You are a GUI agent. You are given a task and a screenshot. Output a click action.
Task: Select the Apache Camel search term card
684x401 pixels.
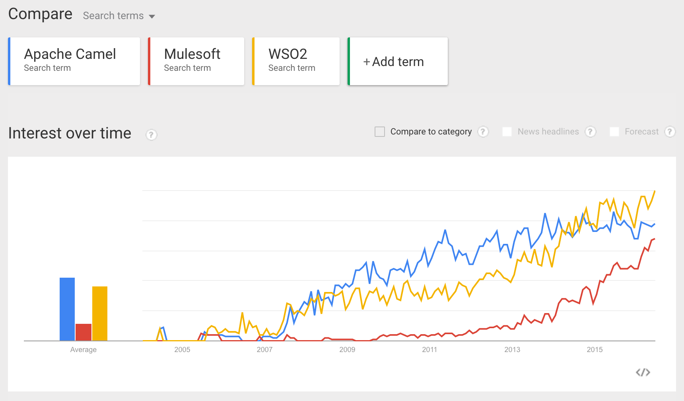coord(74,61)
